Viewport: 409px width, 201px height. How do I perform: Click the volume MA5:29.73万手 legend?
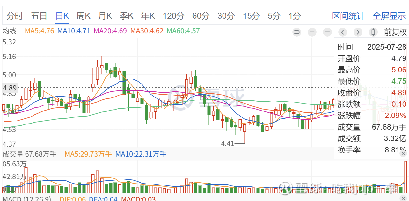click(x=88, y=154)
